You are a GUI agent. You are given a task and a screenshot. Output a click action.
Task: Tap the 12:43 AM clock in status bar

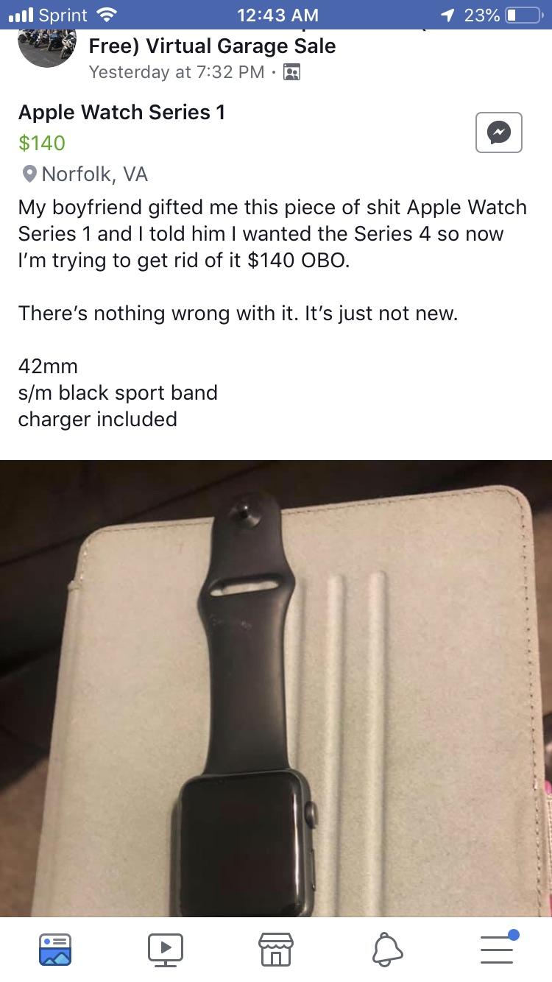tap(278, 15)
